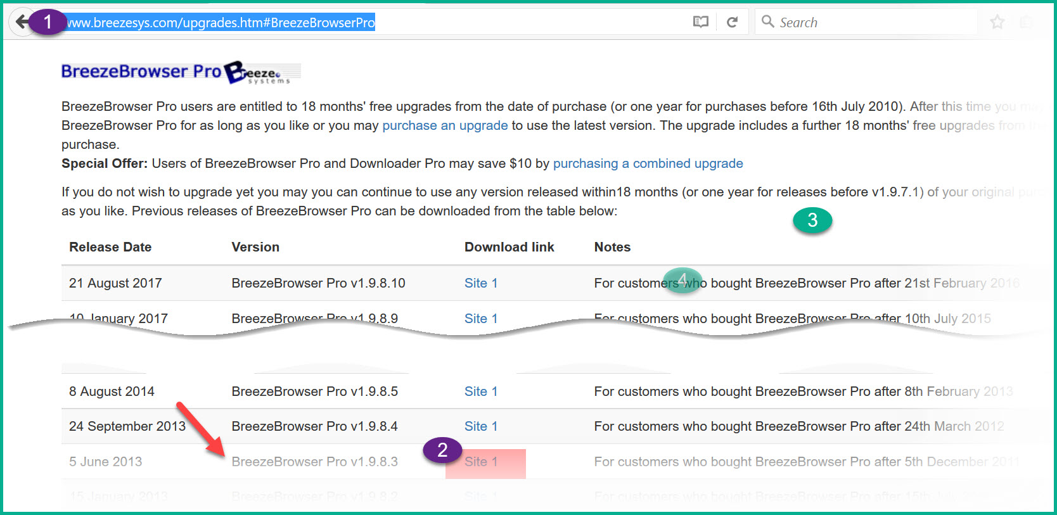Download v1.9.8.3 via Site 1 link

coord(481,462)
